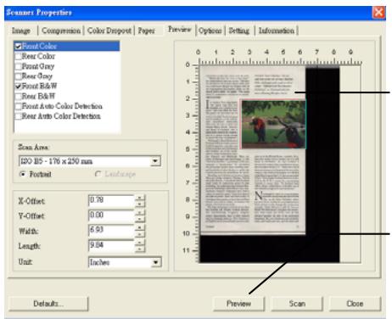Start scanning with the Scan button
392x319 pixels.
click(x=297, y=304)
